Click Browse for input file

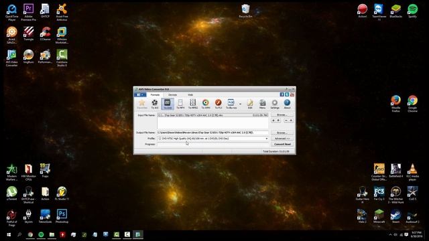[282, 115]
